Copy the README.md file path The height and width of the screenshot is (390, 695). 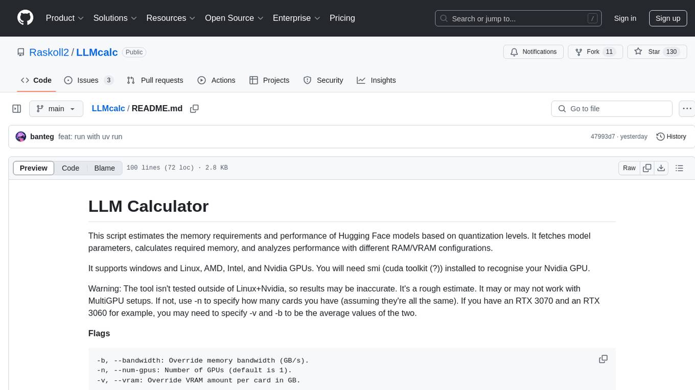[x=194, y=109]
